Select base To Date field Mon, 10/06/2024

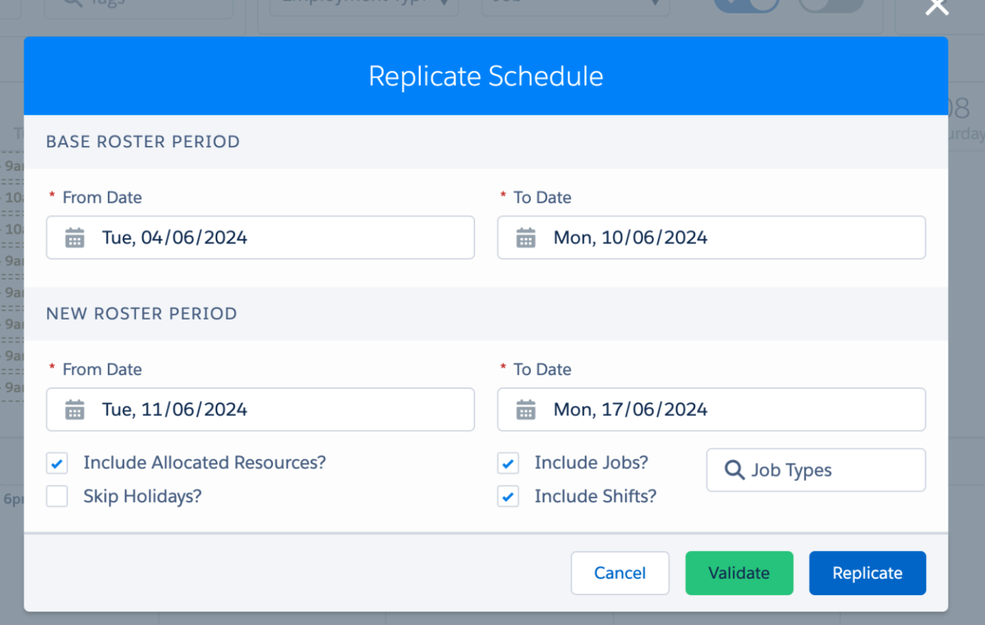click(711, 238)
